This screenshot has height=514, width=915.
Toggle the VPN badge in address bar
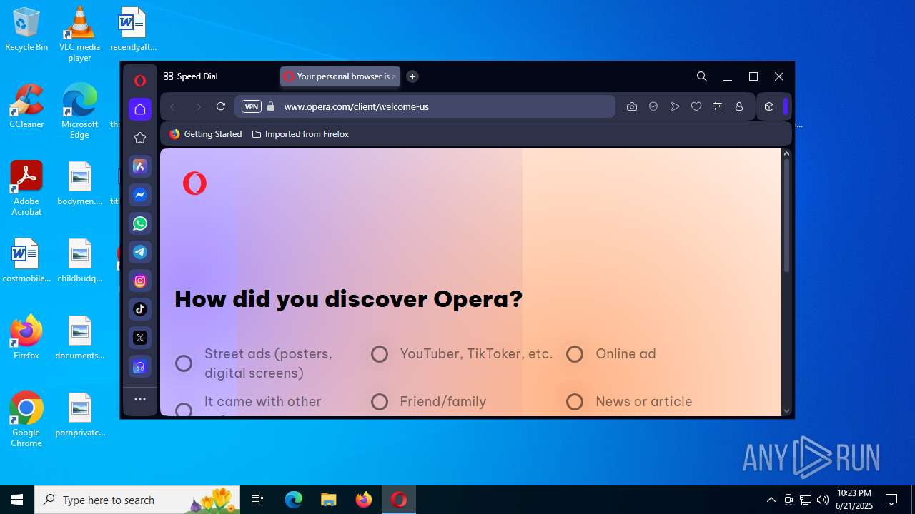252,106
